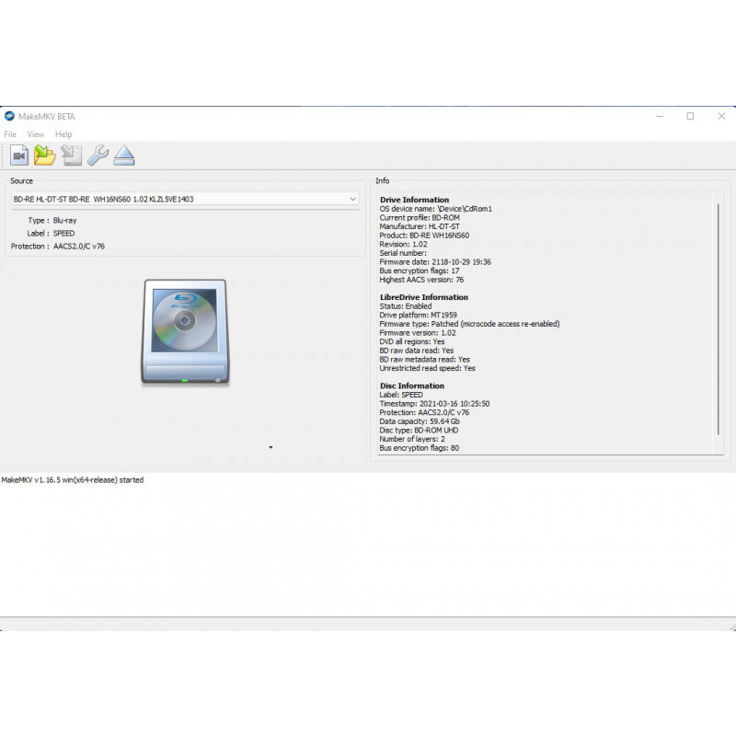
Task: Click MakeMKV v1.16.5 started log message
Action: 73,480
